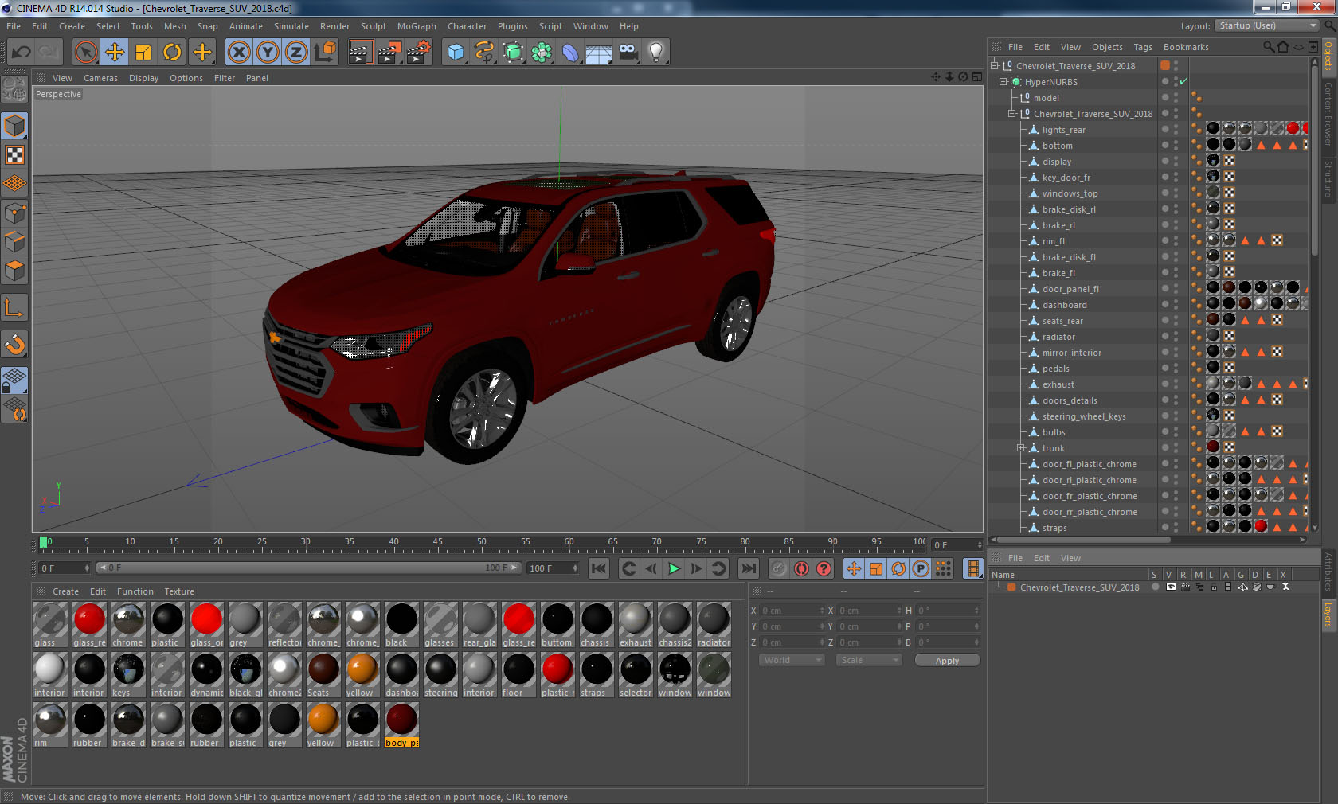Open the Scale mode dropdown
Image resolution: width=1338 pixels, height=804 pixels.
point(869,660)
